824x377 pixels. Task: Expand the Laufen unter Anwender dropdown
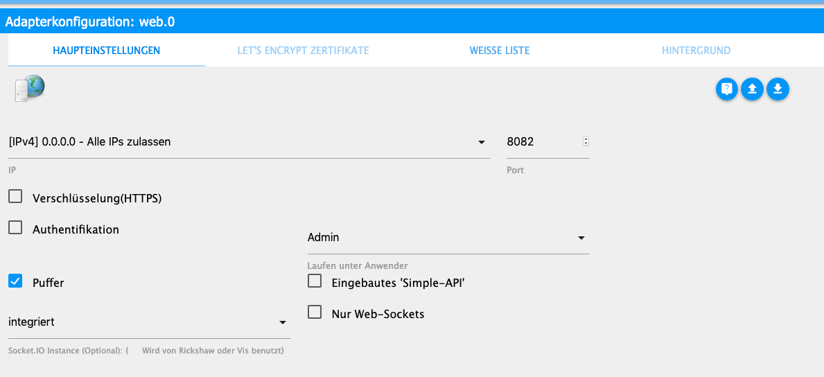(448, 238)
